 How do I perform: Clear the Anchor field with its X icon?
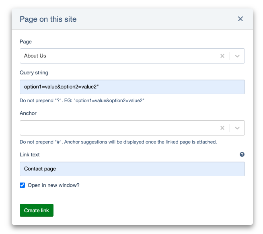click(222, 128)
